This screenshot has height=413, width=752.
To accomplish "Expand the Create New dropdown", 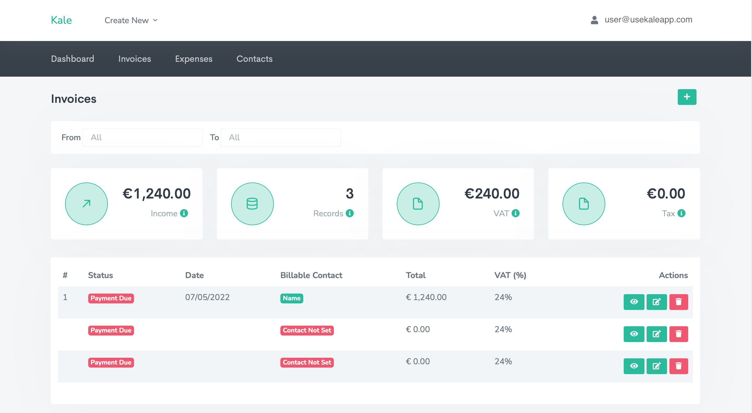I will pos(131,20).
